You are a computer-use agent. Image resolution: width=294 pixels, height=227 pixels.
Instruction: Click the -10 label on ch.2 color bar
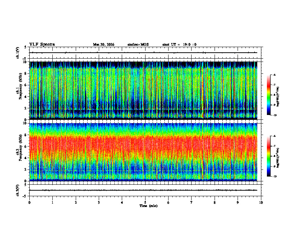pyautogui.click(x=274, y=177)
